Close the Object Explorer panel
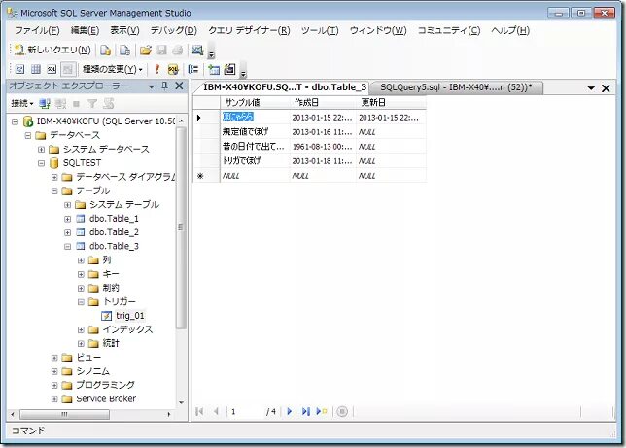626x448 pixels. [179, 86]
